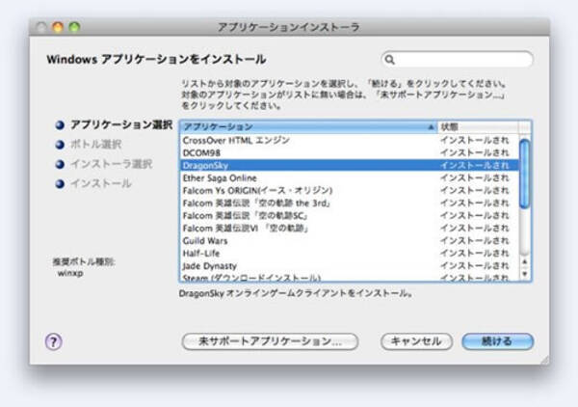The width and height of the screenshot is (578, 407).
Task: Click the magnifying glass search icon
Action: pos(390,60)
